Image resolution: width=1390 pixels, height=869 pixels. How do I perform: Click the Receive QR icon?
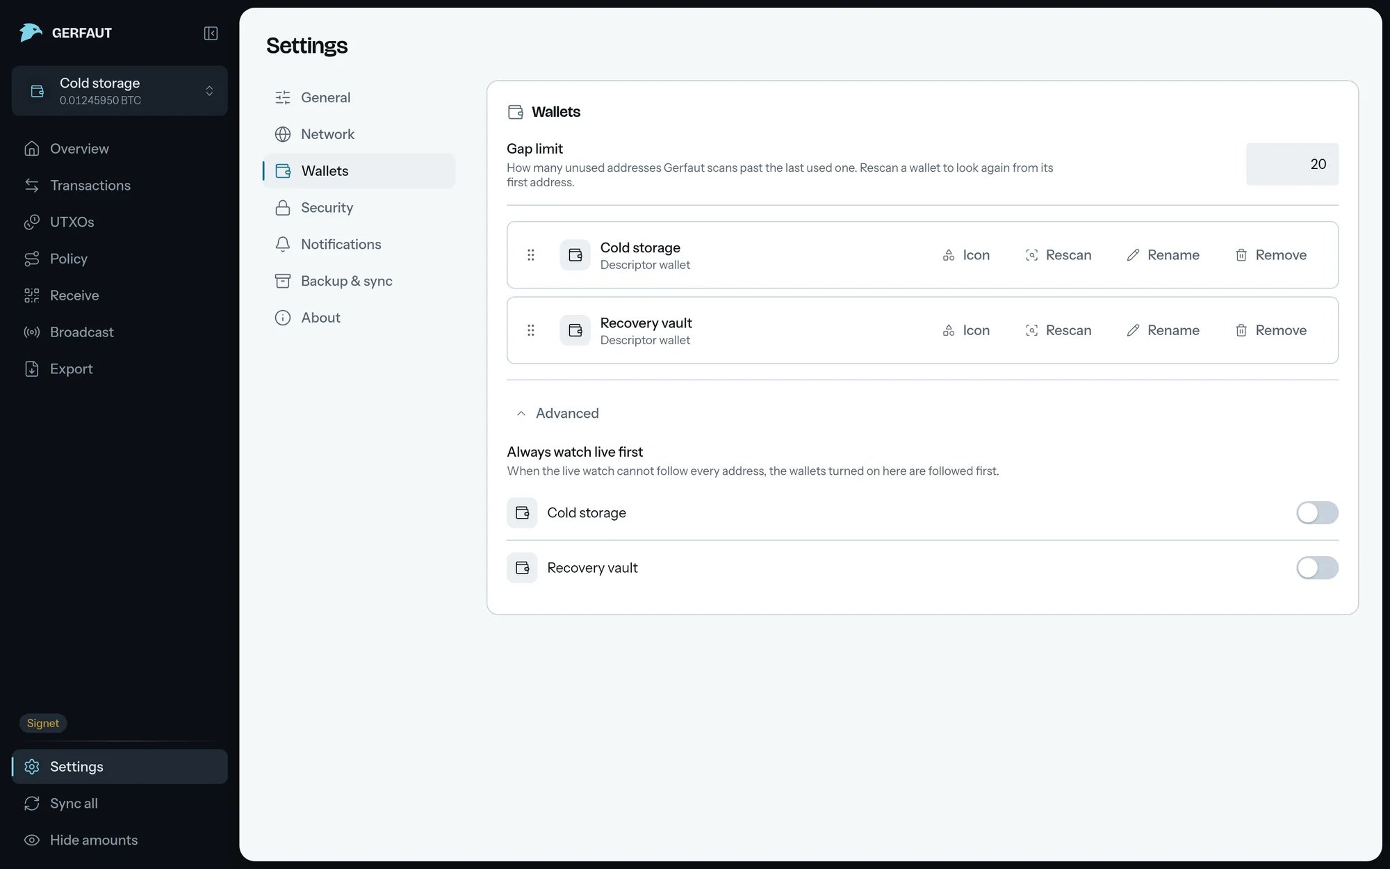[x=32, y=295]
